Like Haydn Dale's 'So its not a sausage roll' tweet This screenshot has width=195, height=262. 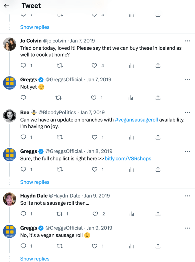pyautogui.click(x=95, y=214)
